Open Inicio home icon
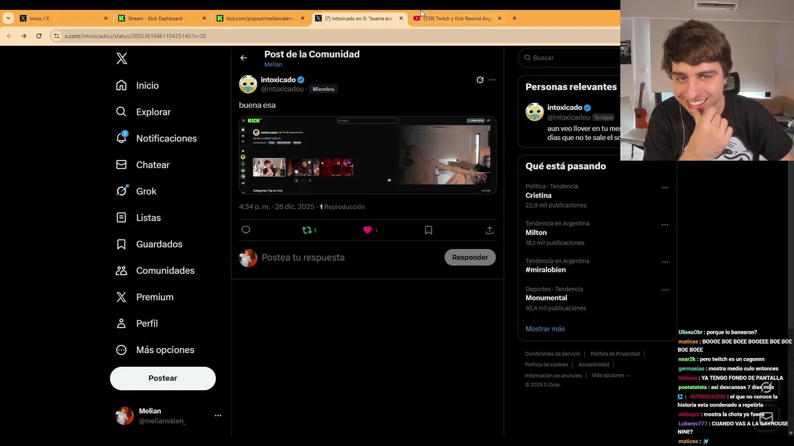The width and height of the screenshot is (794, 446). (x=122, y=85)
